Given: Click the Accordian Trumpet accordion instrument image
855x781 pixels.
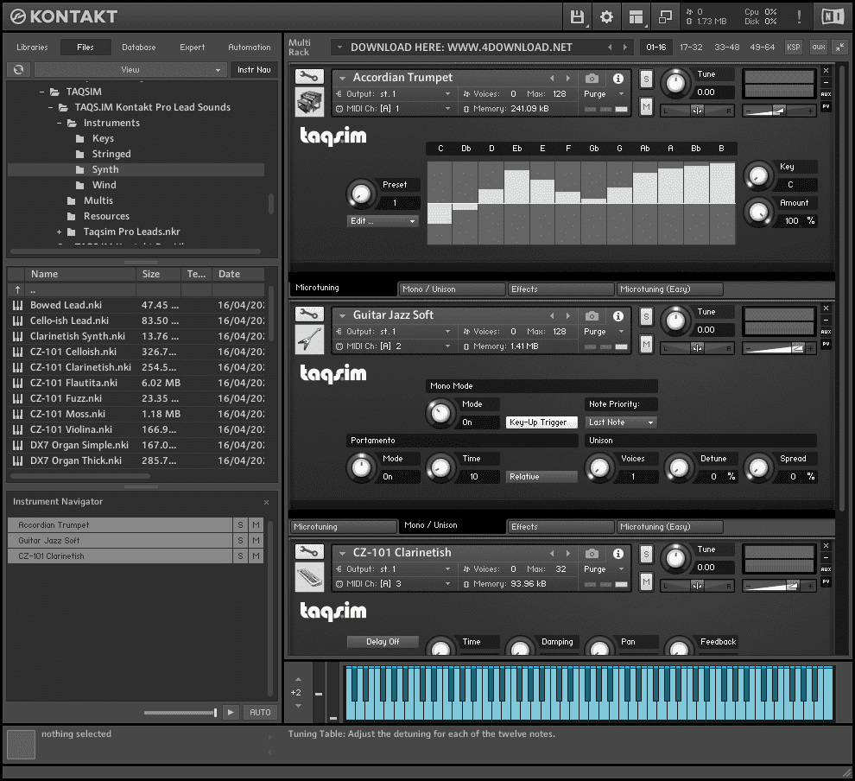Looking at the screenshot, I should tap(309, 101).
